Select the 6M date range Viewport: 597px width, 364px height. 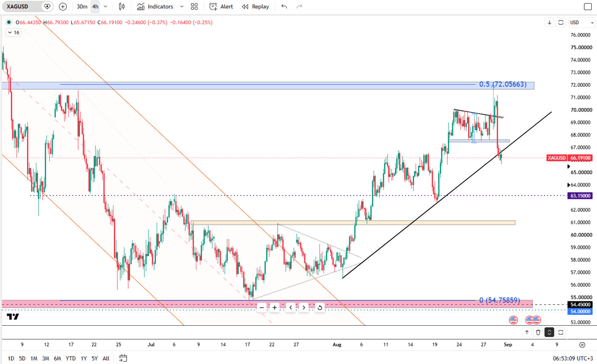point(57,358)
